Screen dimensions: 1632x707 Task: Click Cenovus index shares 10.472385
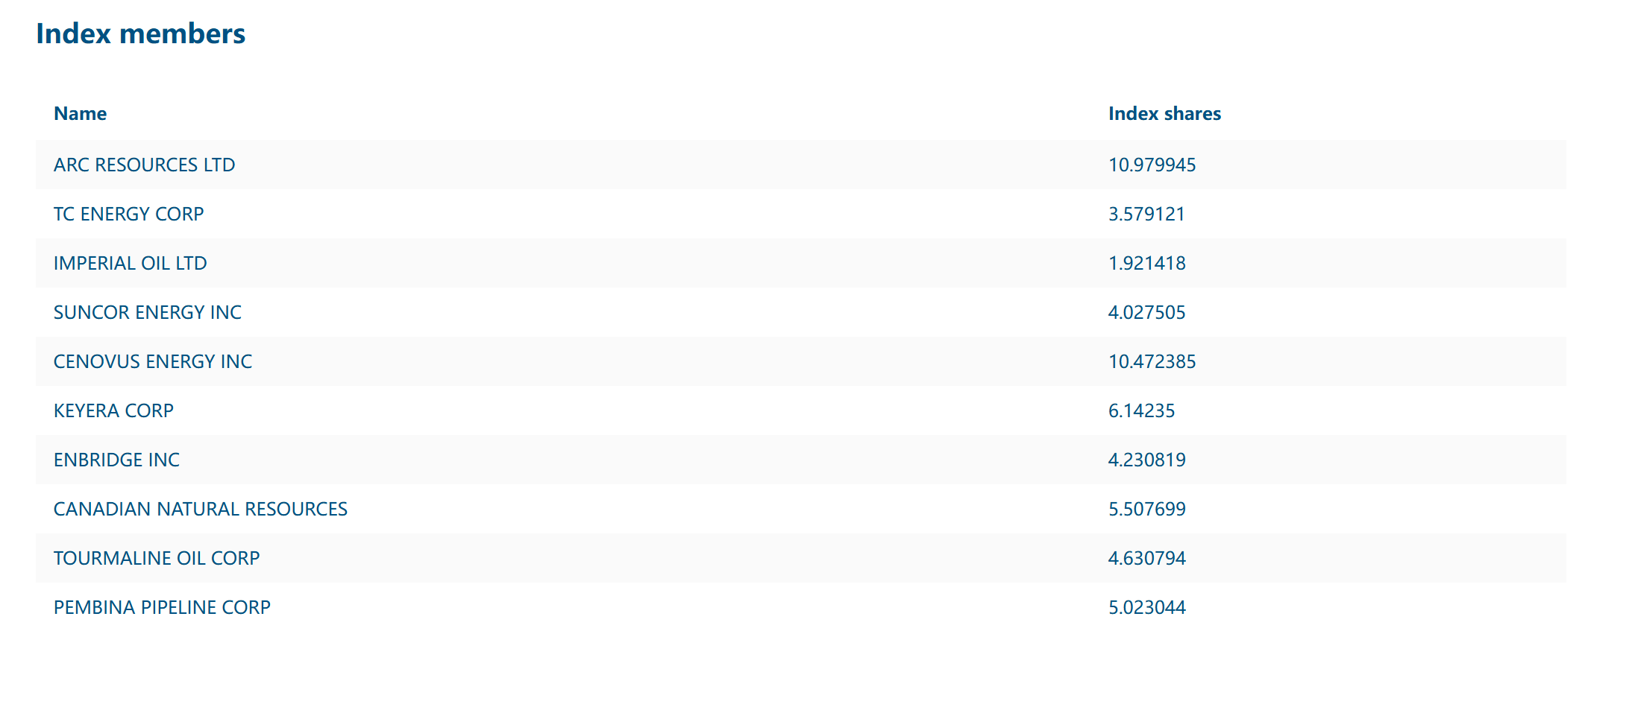click(1152, 361)
